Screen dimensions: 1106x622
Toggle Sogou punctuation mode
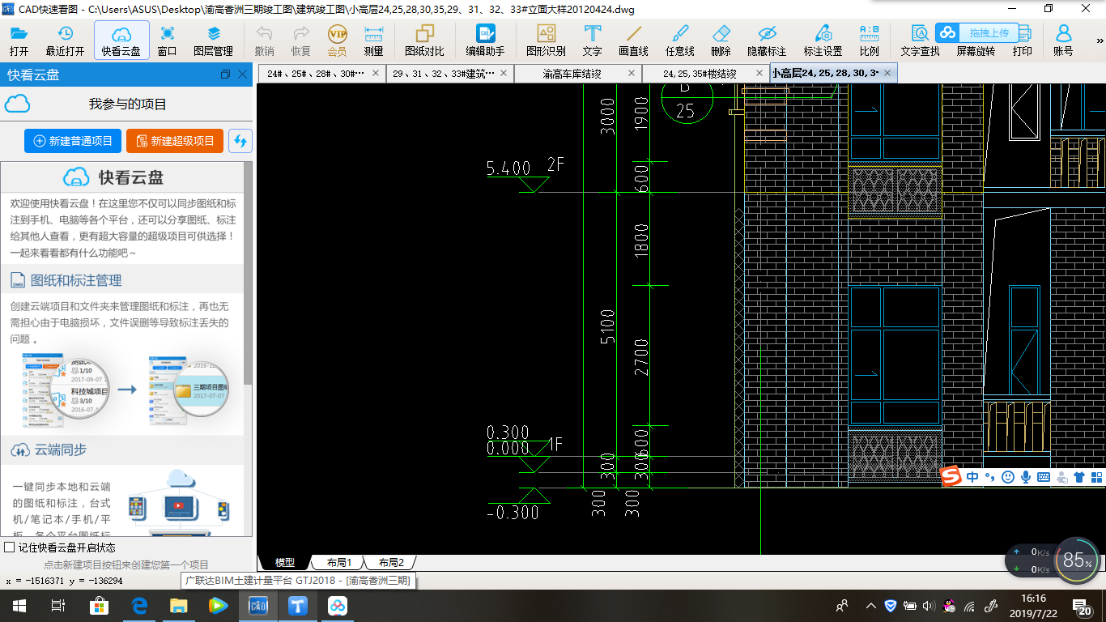(989, 477)
